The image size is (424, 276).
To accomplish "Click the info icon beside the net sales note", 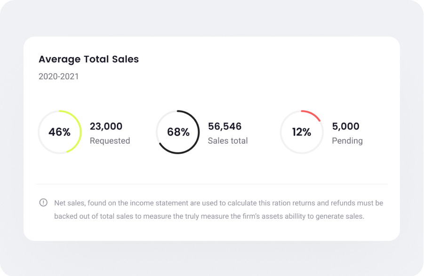I will click(43, 203).
